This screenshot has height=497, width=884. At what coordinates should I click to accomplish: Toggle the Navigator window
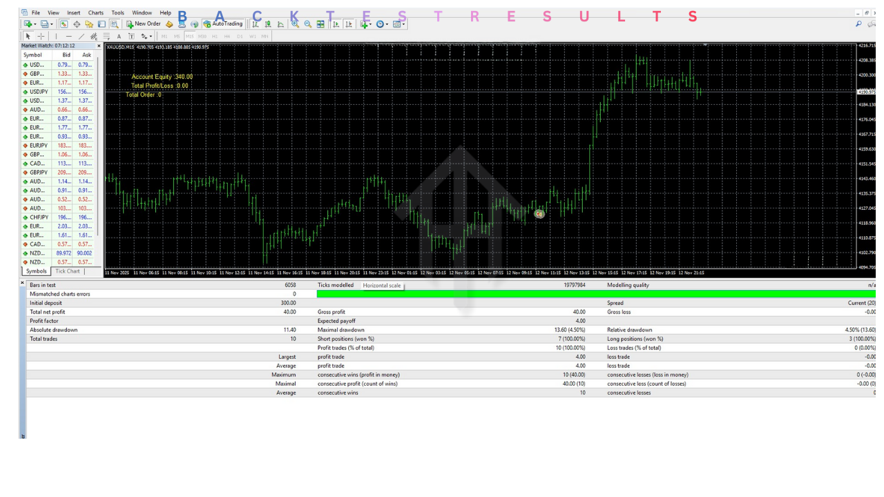(x=89, y=23)
